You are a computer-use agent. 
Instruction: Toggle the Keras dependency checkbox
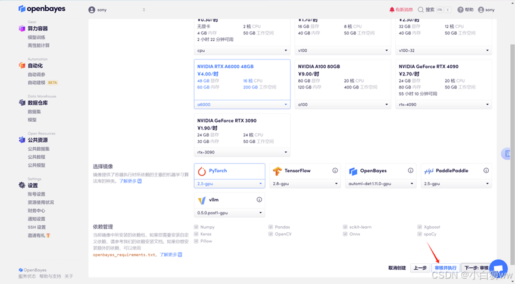pyautogui.click(x=196, y=234)
